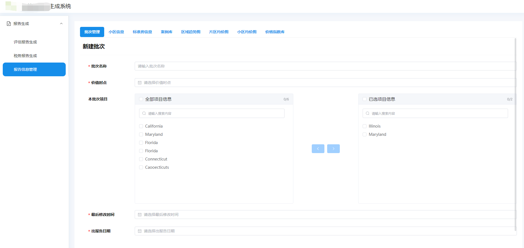524x248 pixels.
Task: Click the system logo in the header
Action: tap(11, 6)
